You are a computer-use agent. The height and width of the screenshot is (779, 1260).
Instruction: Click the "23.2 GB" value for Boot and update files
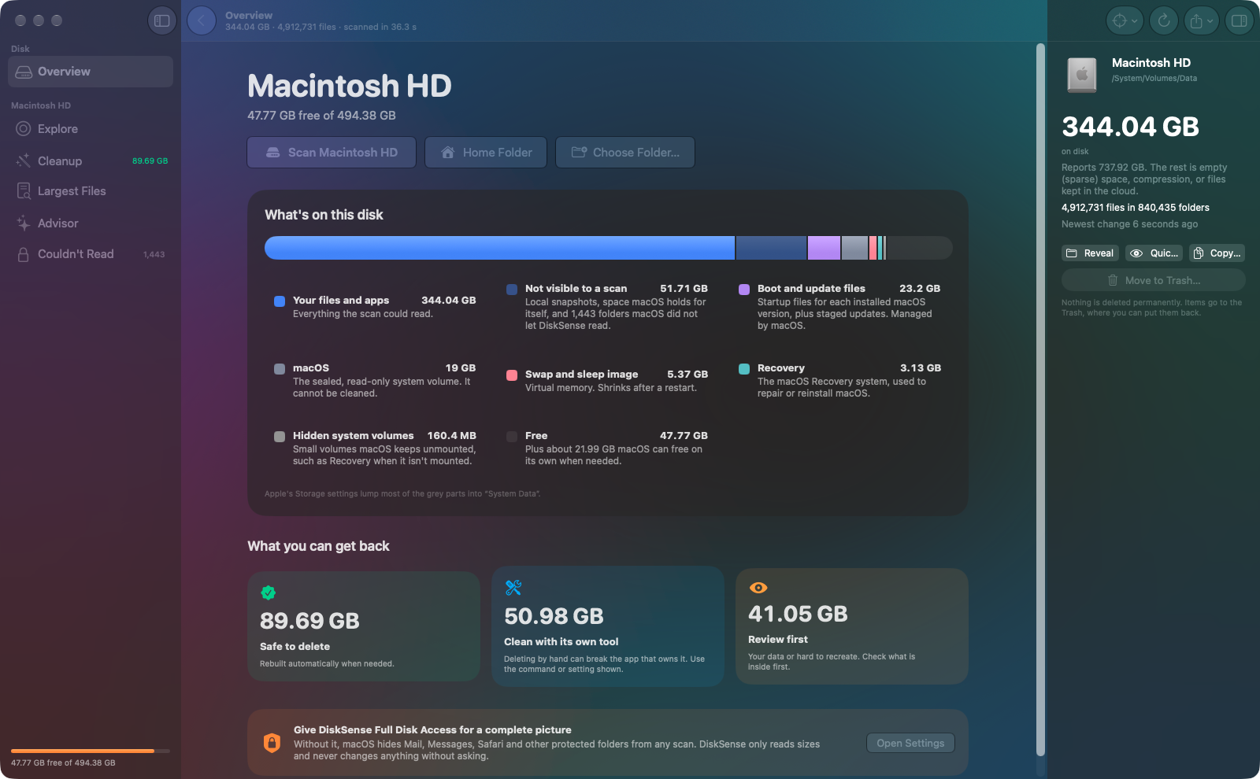pyautogui.click(x=920, y=289)
